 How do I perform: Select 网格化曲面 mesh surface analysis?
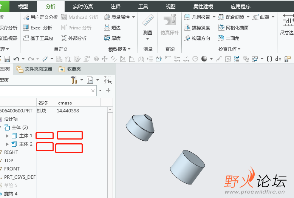pyautogui.click(x=234, y=28)
